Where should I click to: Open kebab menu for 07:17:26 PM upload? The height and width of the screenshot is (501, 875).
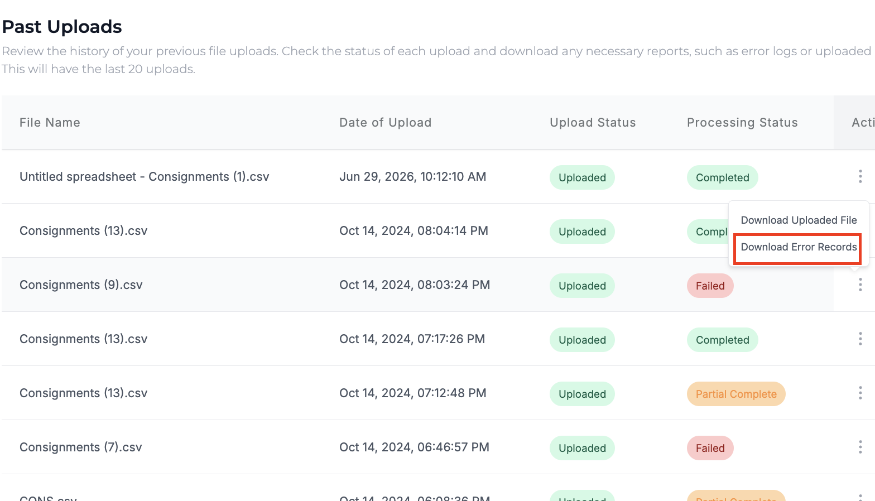(x=860, y=339)
